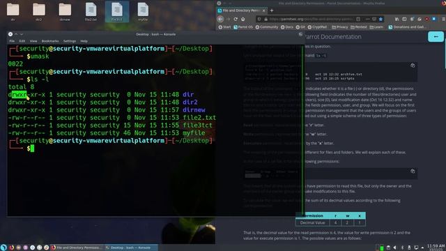Switch to Firefox 'File and Directory Permissi...' task

click(x=77, y=248)
